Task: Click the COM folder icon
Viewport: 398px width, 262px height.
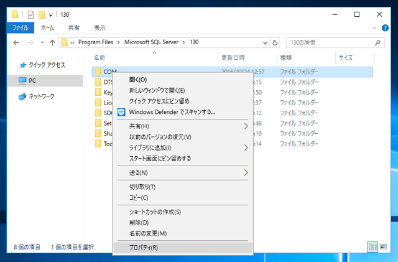Action: point(98,72)
